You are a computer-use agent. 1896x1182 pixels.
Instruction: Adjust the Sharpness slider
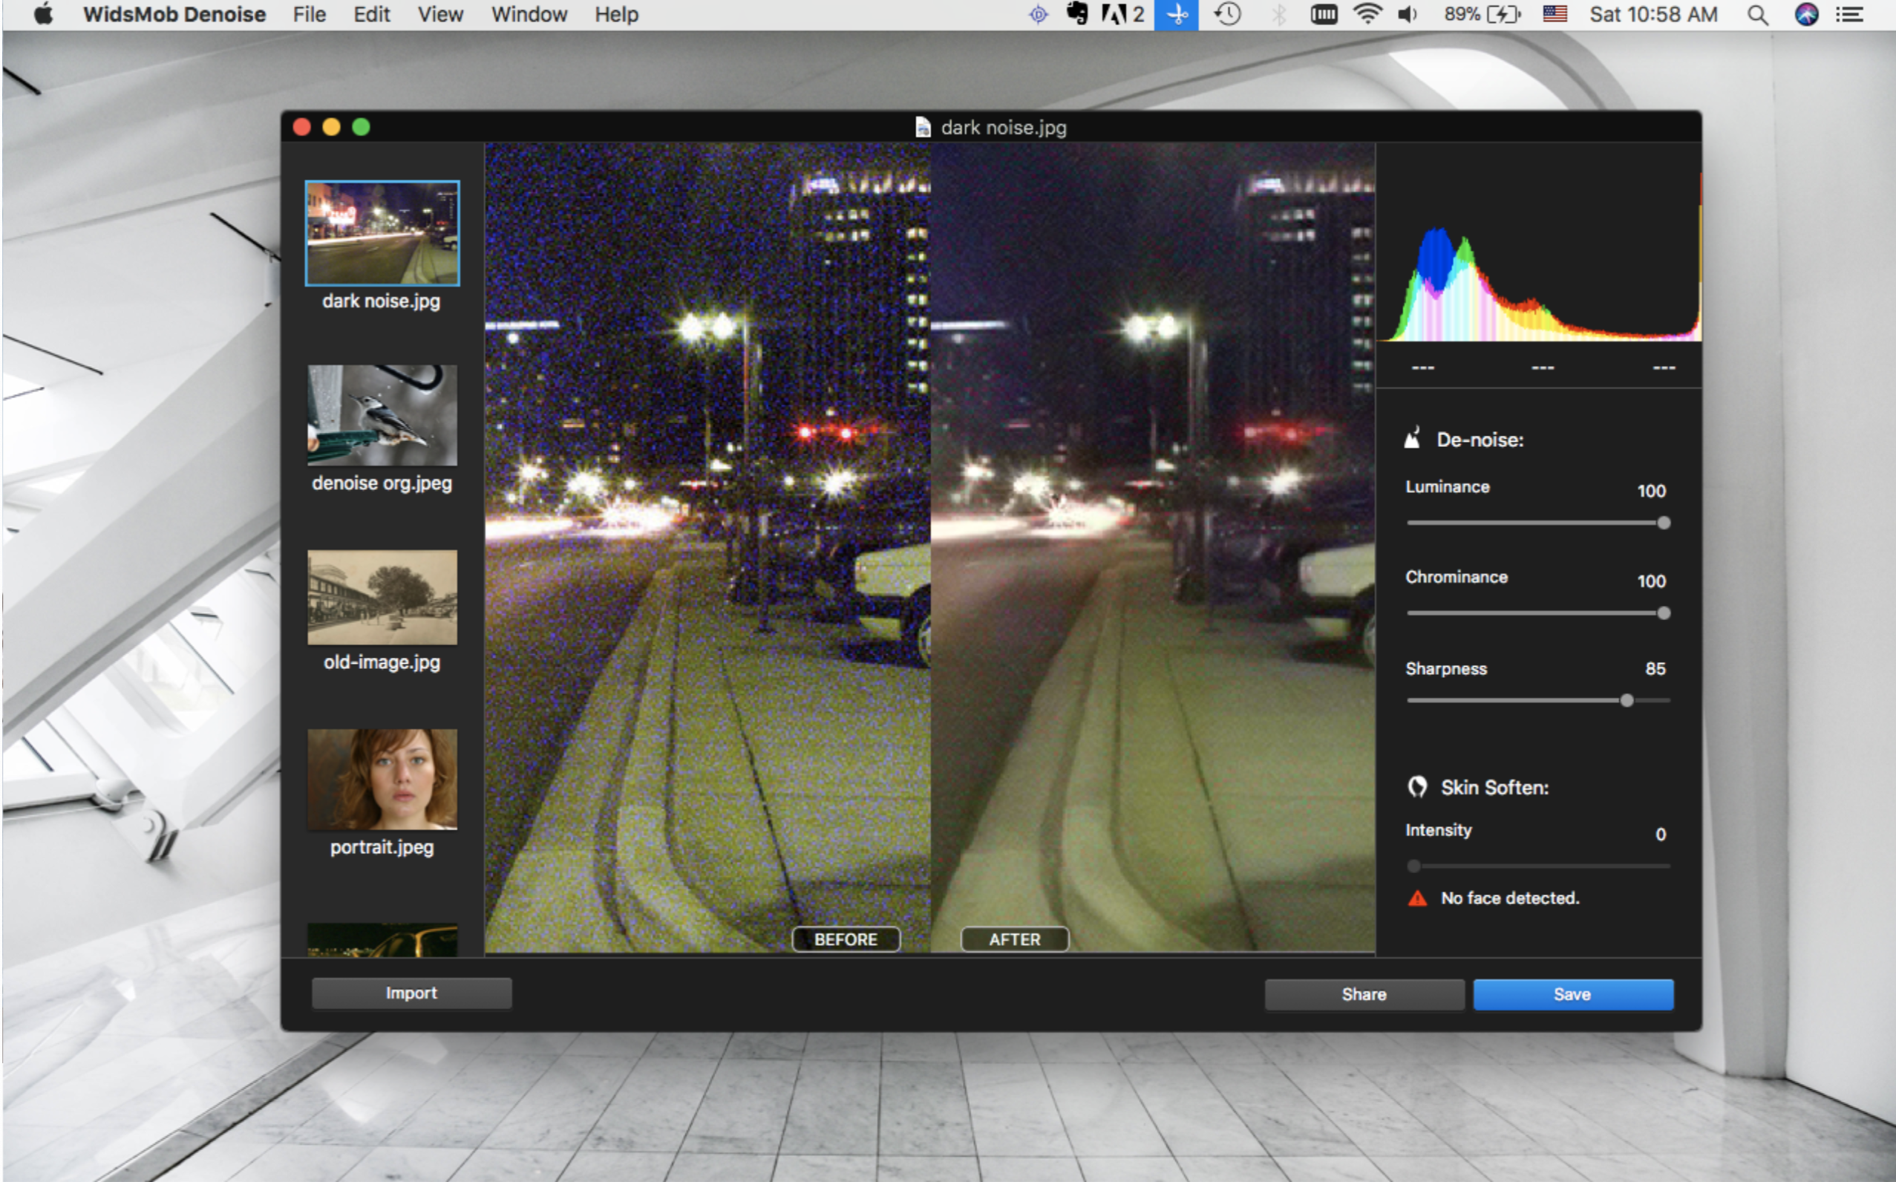(1627, 701)
